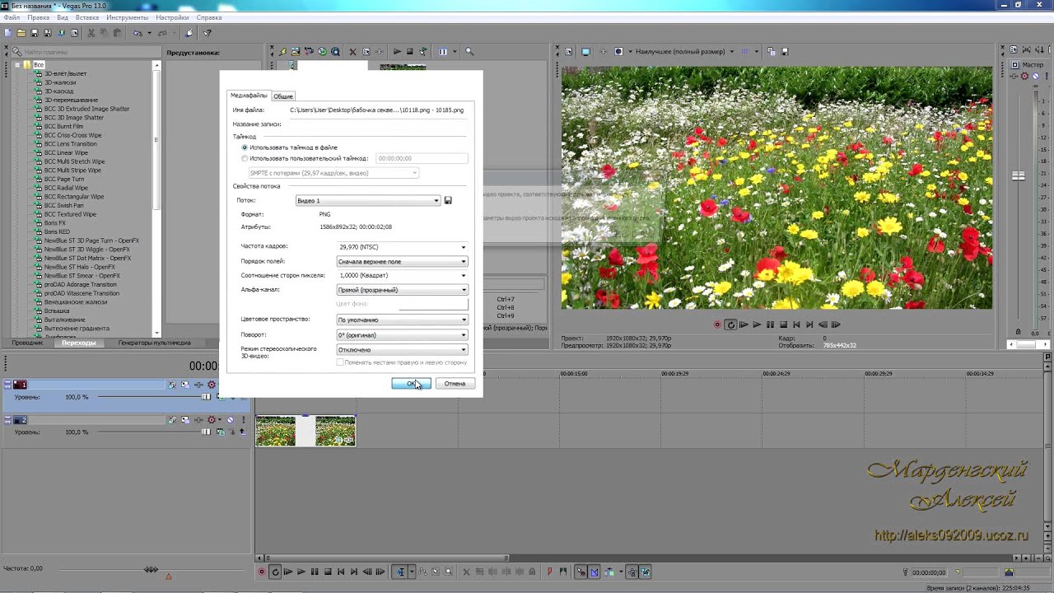Screen dimensions: 1054x593
Task: Select '3D-каскад' in transitions list
Action: pos(59,91)
